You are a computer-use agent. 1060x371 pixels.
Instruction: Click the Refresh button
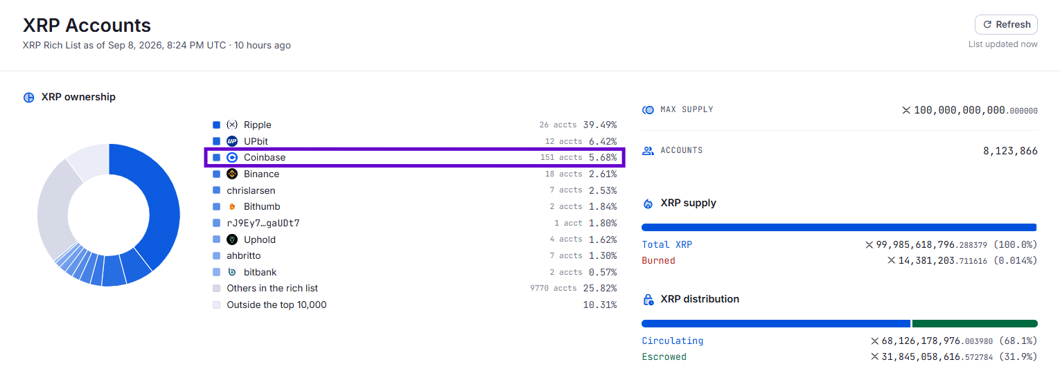click(x=1006, y=24)
